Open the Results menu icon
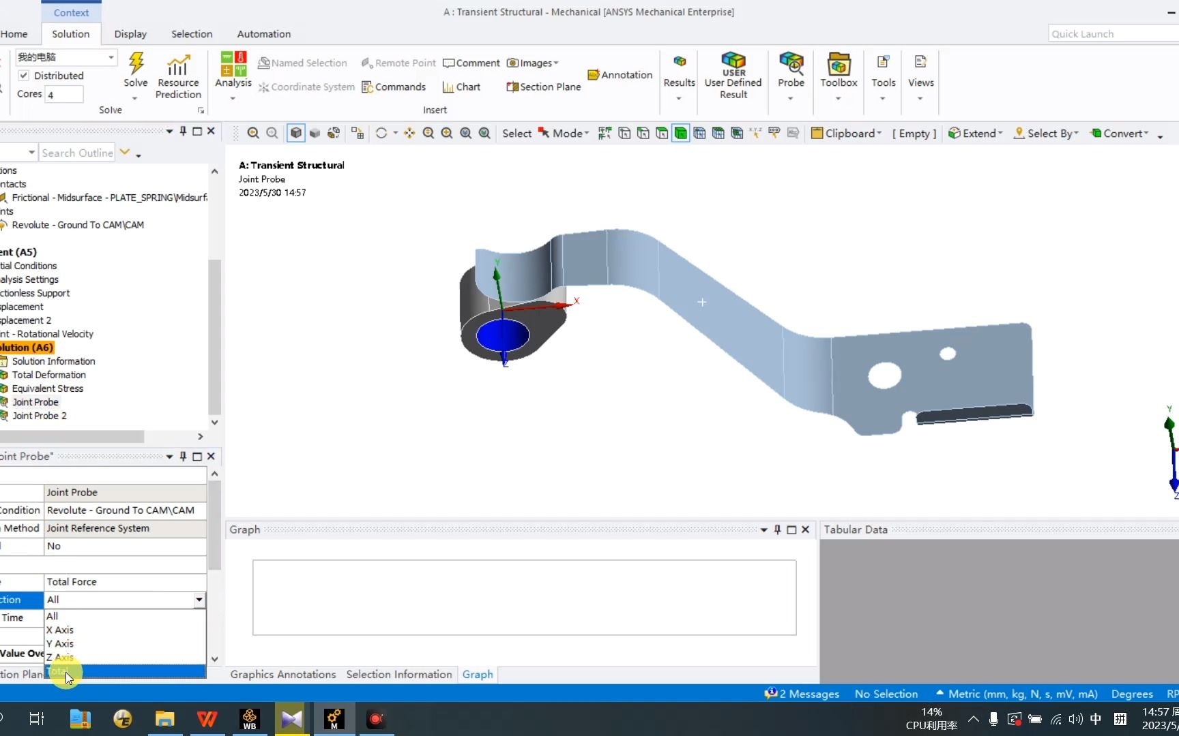The width and height of the screenshot is (1179, 736). click(x=680, y=61)
